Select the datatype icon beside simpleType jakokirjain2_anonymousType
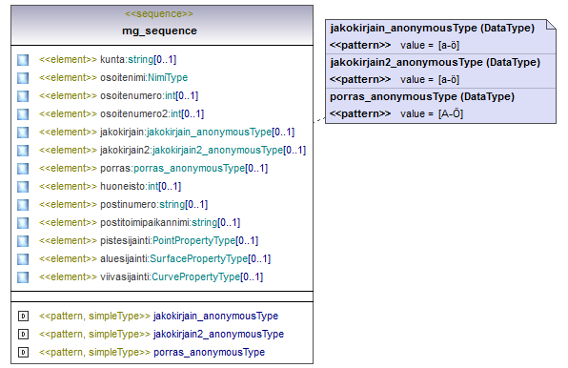The width and height of the screenshot is (568, 368). click(x=23, y=334)
